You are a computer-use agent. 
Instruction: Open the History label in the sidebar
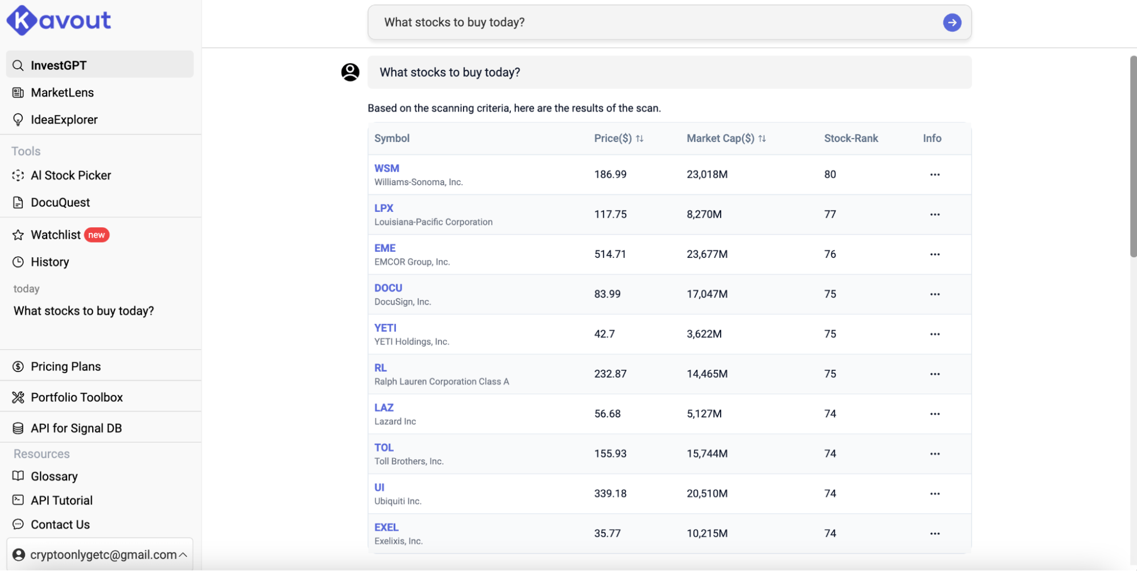[49, 262]
